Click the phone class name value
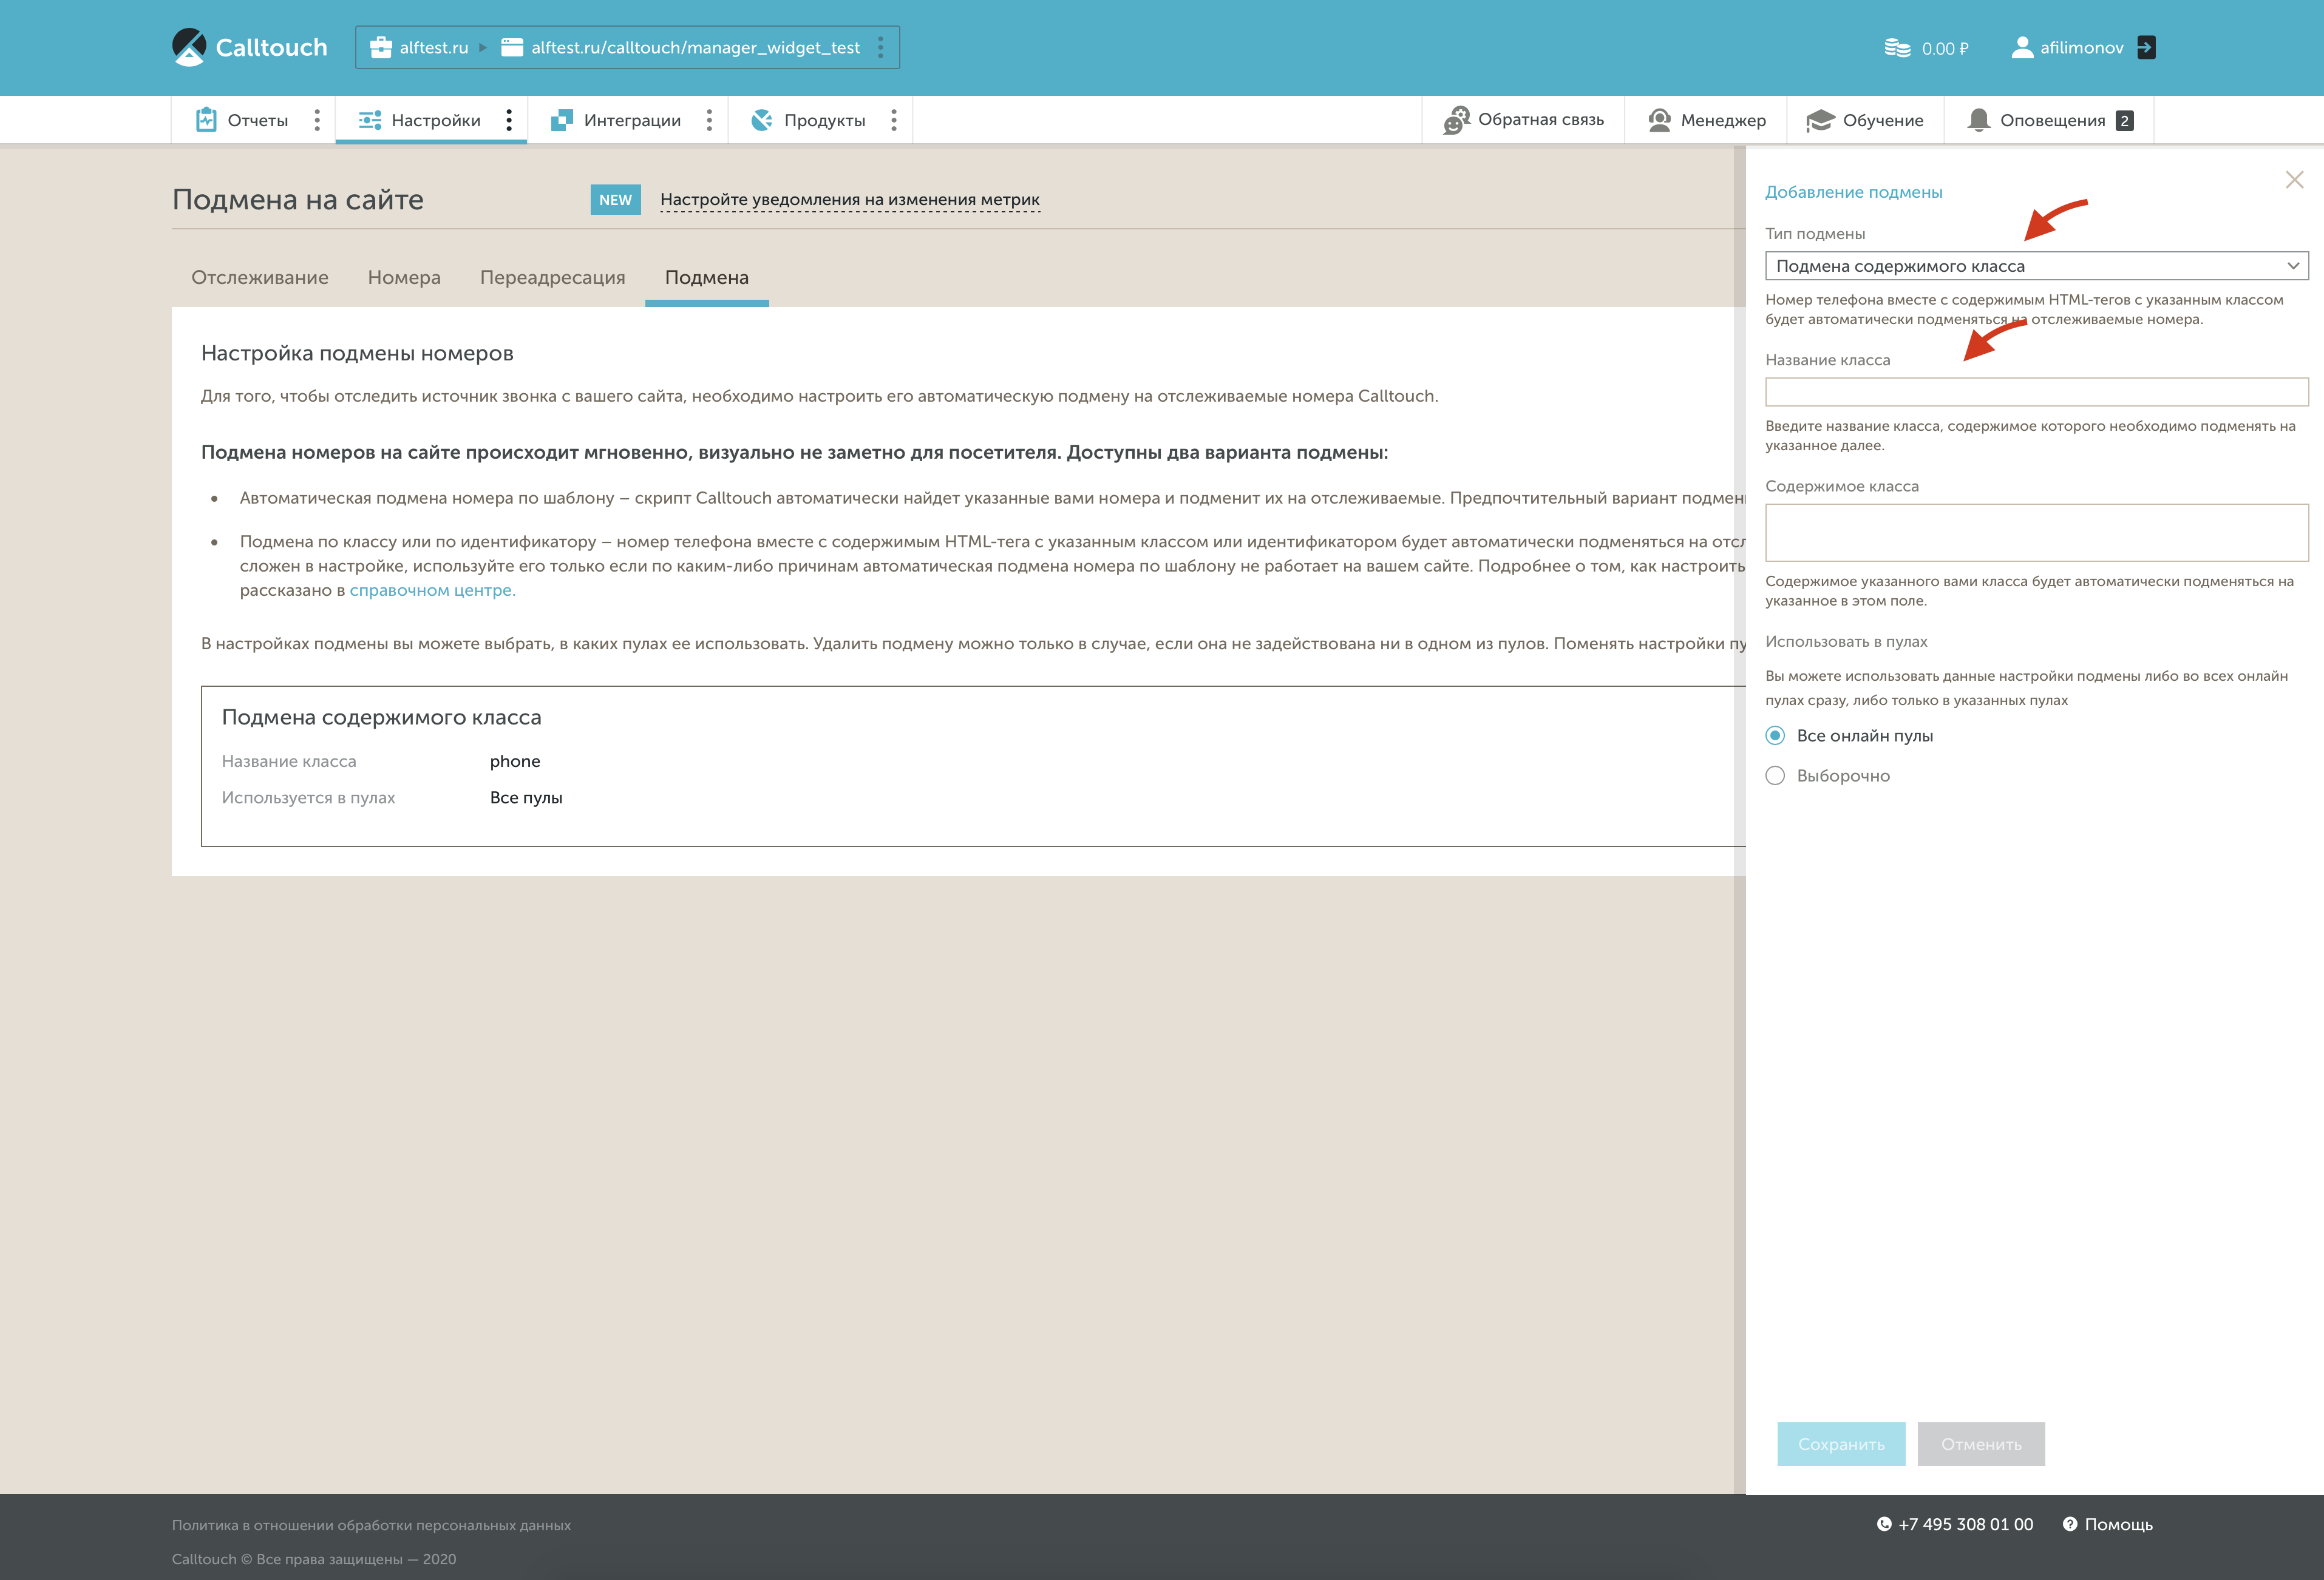Image resolution: width=2324 pixels, height=1580 pixels. pos(515,760)
